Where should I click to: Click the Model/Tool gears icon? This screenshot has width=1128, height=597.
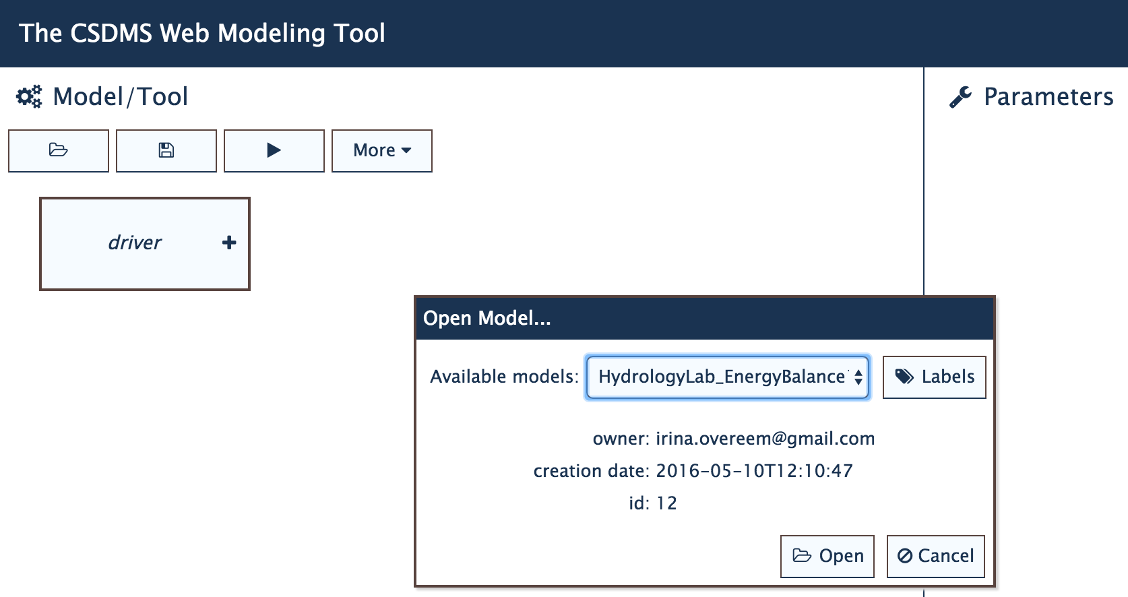29,96
